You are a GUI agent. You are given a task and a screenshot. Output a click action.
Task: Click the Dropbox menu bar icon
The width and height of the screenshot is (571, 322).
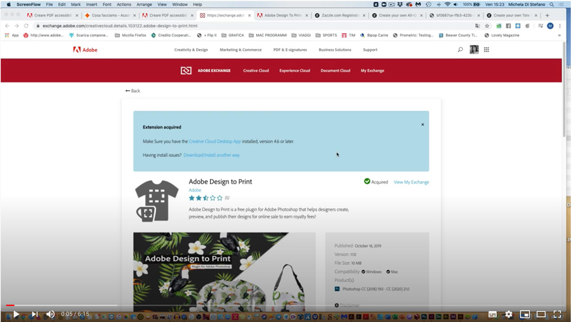pyautogui.click(x=400, y=4)
